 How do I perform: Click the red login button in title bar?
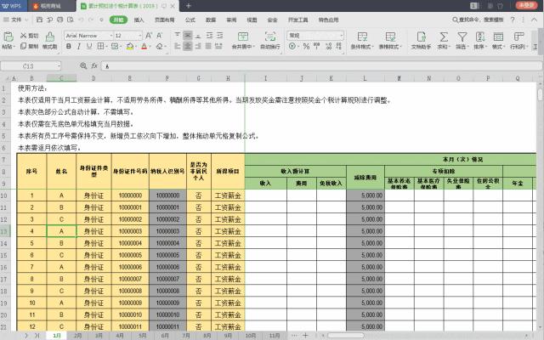click(x=526, y=6)
